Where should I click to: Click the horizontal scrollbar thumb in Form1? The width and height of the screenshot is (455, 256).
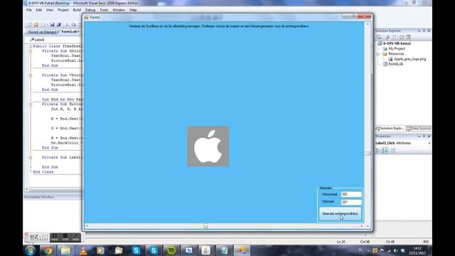pos(205,226)
